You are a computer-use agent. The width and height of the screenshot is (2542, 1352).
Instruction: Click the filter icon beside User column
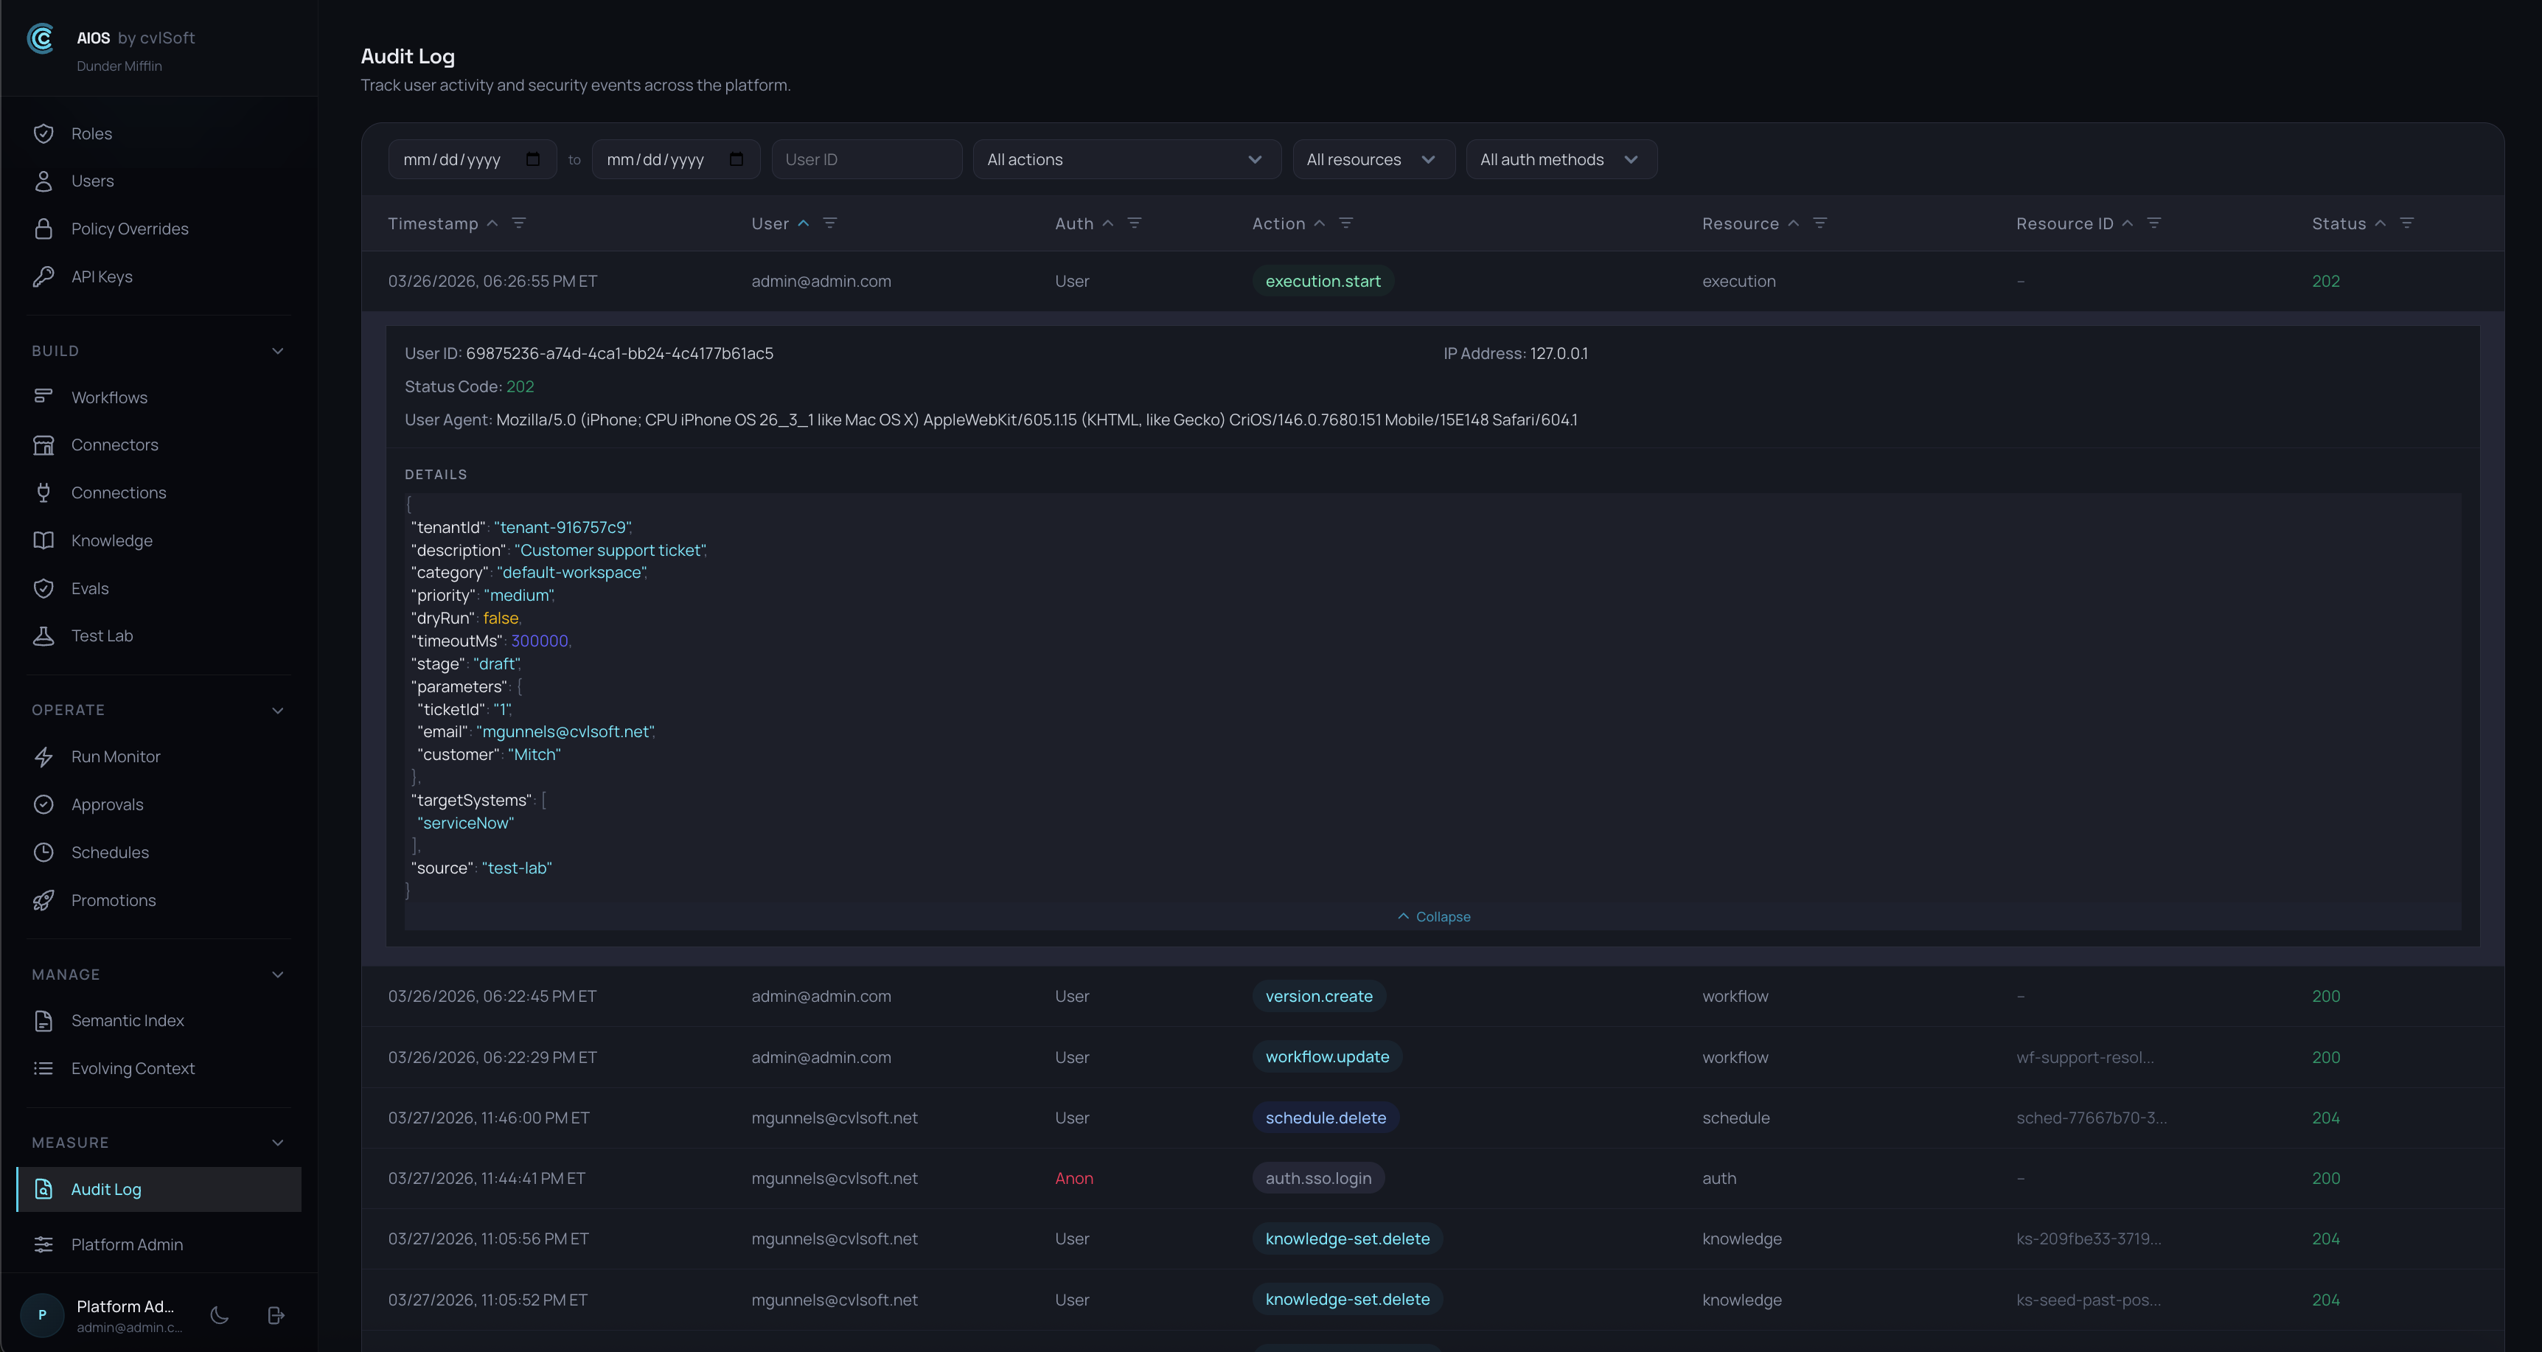point(830,223)
